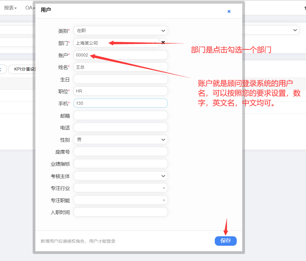Viewport: 306px width, 261px height.
Task: Click the empty 电话 input field
Action: [x=121, y=128]
